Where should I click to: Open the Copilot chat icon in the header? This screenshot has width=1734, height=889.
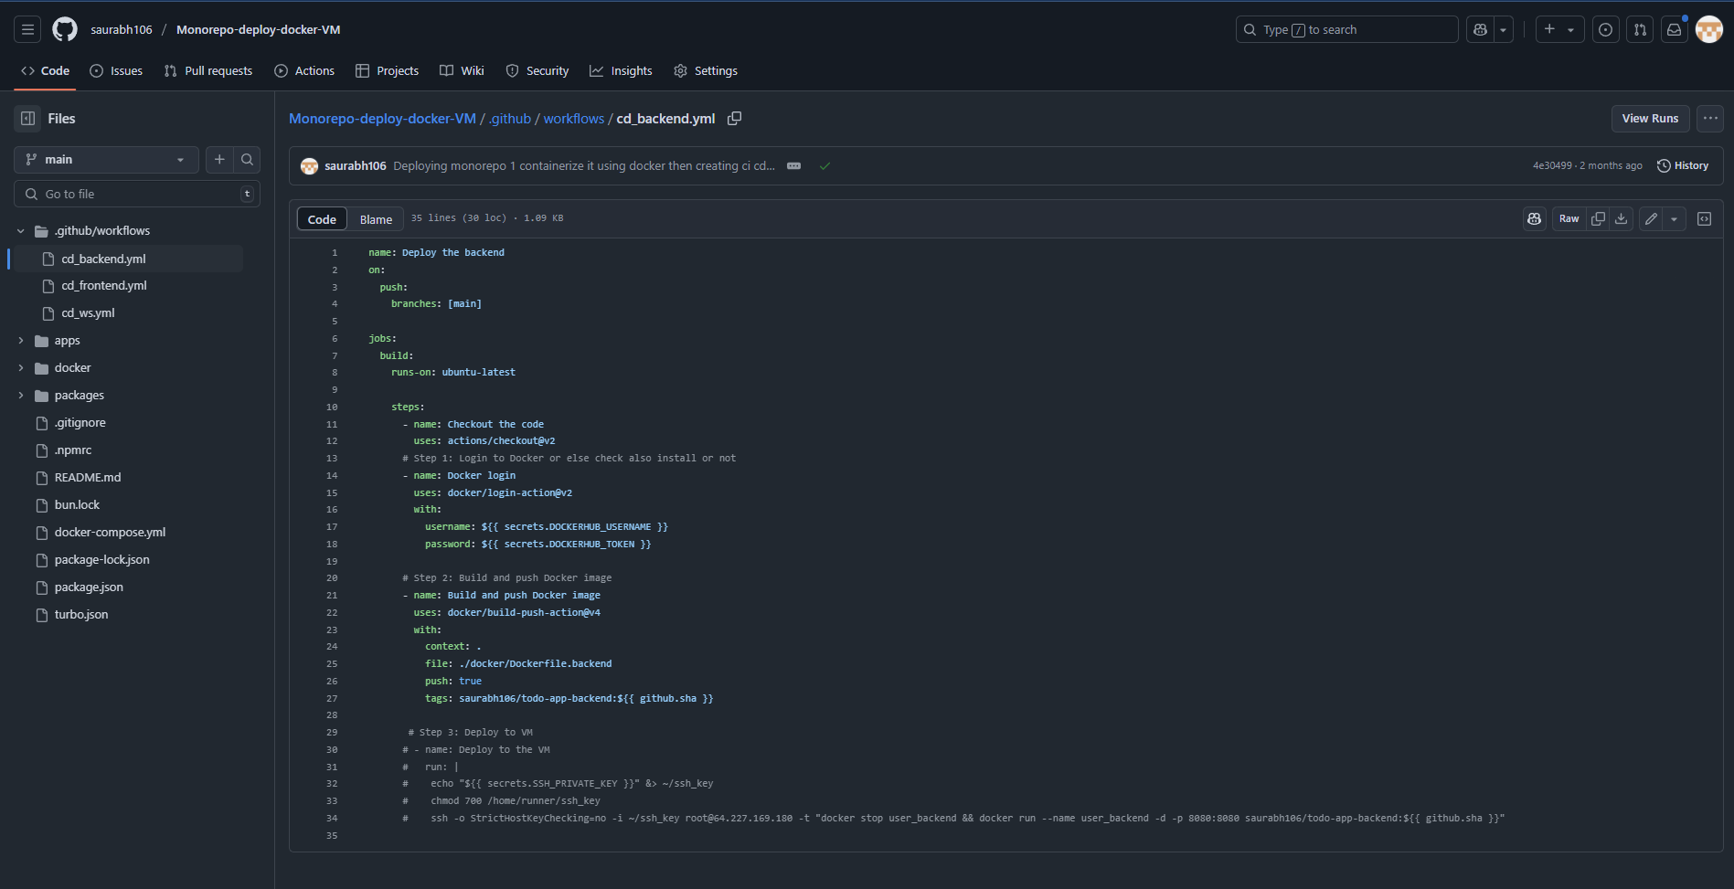tap(1480, 29)
